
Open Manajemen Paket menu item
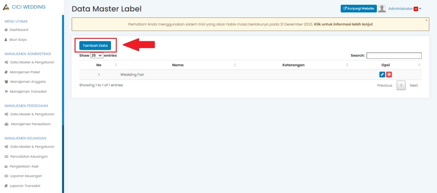[25, 72]
